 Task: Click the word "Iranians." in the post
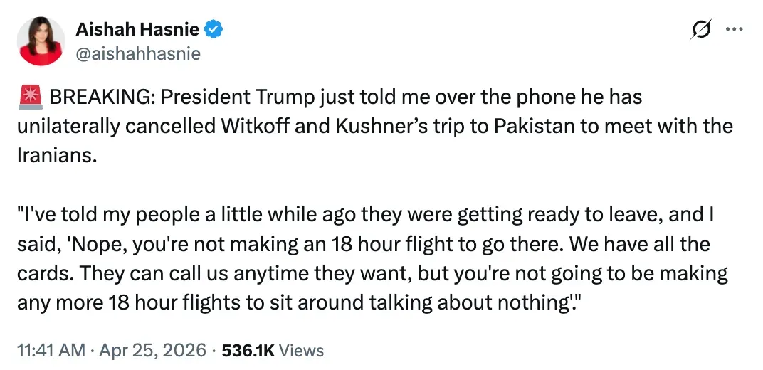pyautogui.click(x=56, y=157)
